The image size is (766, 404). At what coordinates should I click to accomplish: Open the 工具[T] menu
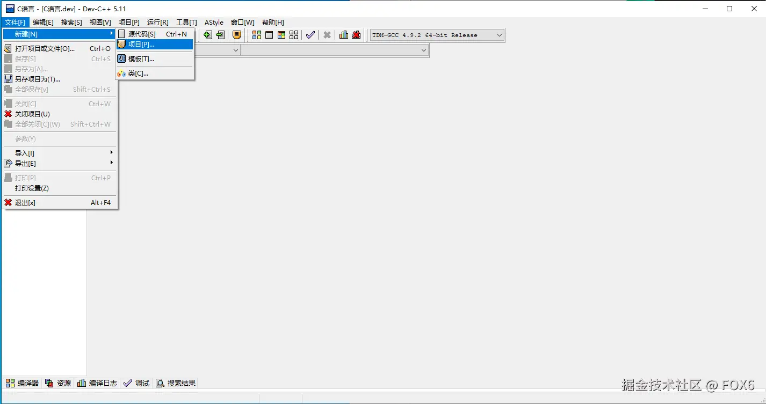click(x=186, y=22)
